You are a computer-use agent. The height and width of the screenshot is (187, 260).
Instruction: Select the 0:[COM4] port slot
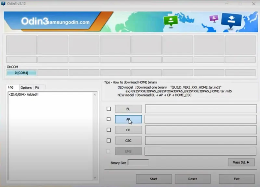(x=21, y=73)
